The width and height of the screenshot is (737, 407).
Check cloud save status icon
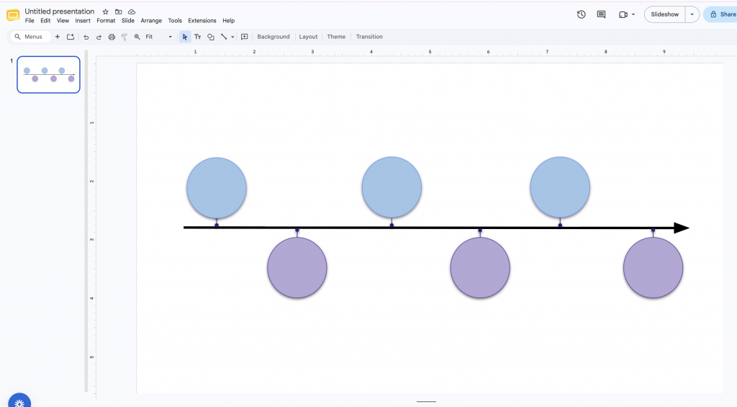[x=132, y=12]
